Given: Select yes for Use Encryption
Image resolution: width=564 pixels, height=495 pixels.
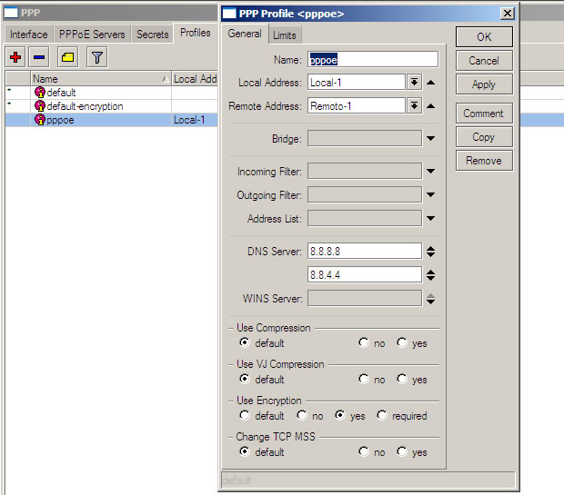Looking at the screenshot, I should pyautogui.click(x=340, y=415).
